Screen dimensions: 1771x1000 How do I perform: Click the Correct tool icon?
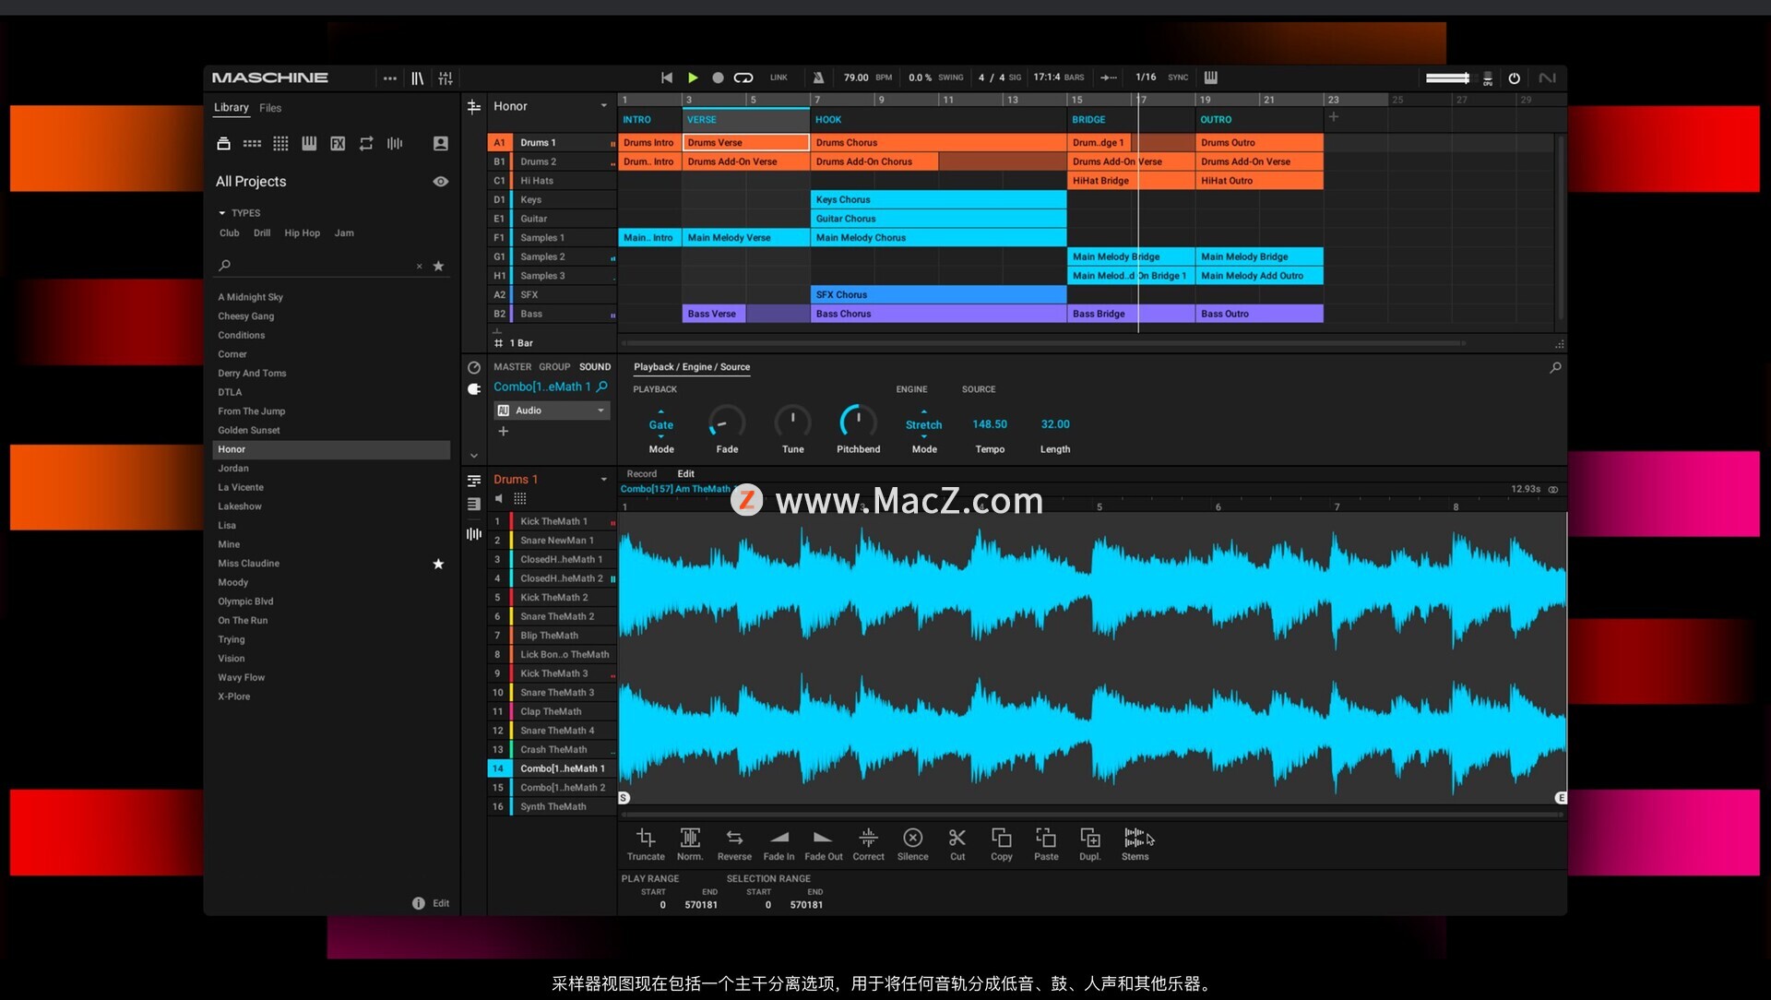868,838
